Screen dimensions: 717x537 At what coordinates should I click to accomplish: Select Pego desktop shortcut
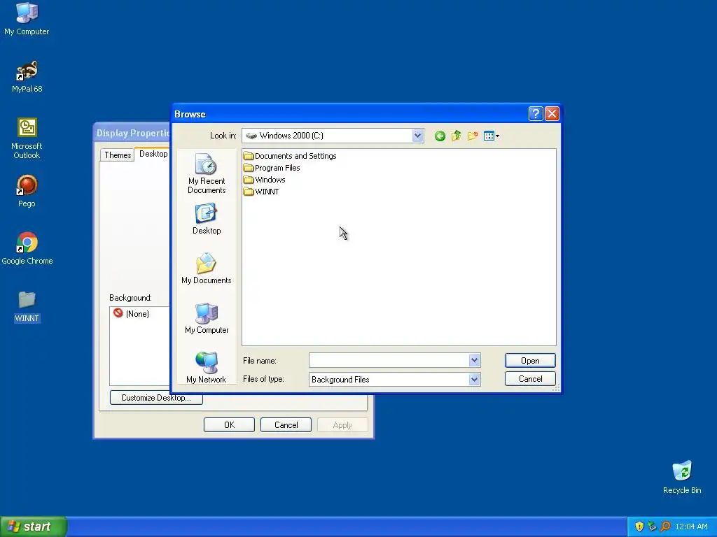click(27, 192)
